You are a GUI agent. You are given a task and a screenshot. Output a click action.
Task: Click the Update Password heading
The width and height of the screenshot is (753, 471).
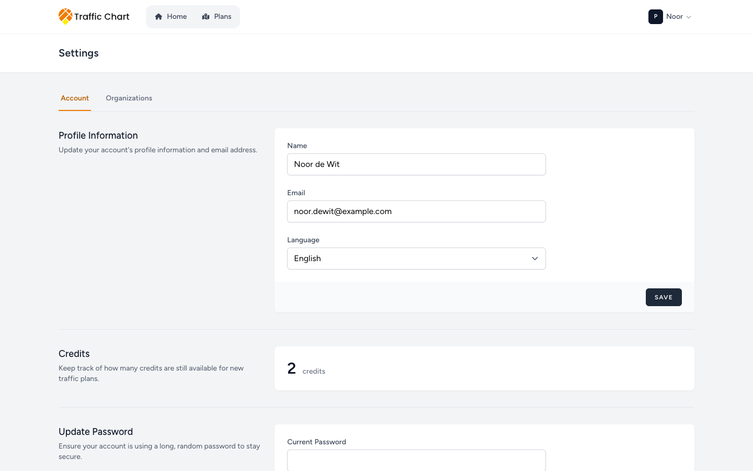[x=96, y=432]
